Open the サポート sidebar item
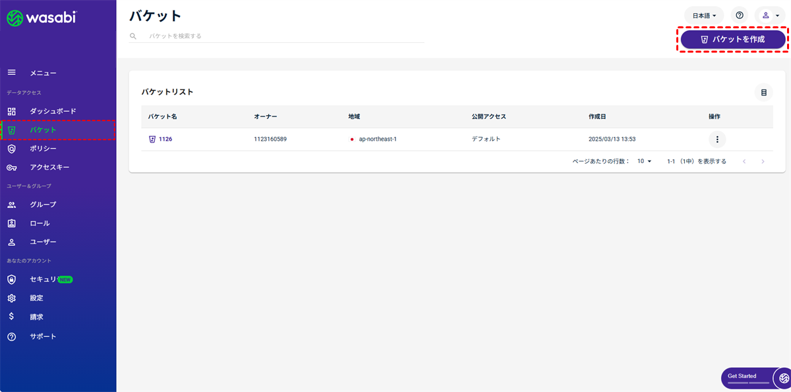The height and width of the screenshot is (392, 791). point(58,336)
